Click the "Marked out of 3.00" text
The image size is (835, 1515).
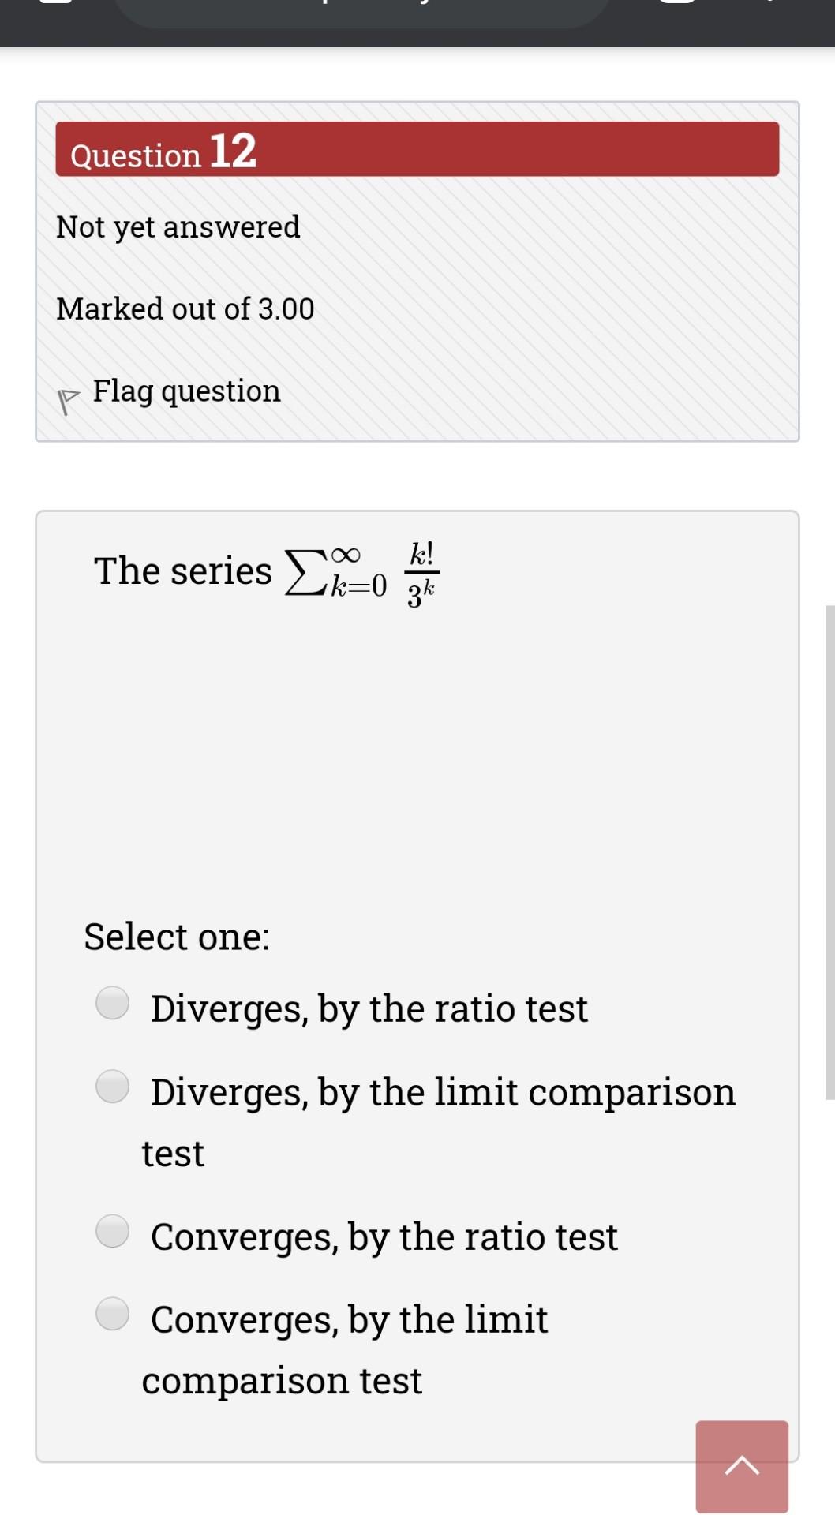click(185, 309)
